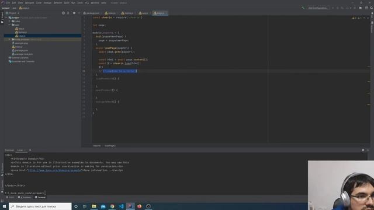Viewport: 374px width, 210px height.
Task: Add new terminal session with plus icon
Action: point(30,150)
